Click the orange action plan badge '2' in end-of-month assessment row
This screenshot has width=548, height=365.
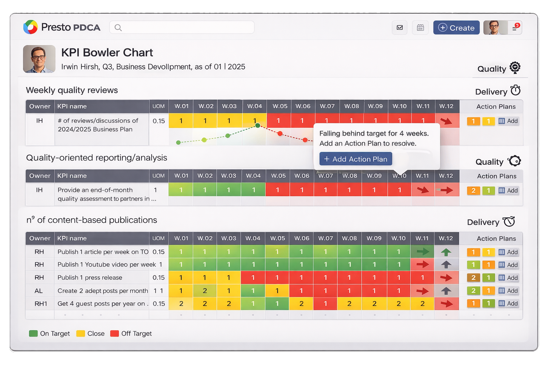click(473, 190)
